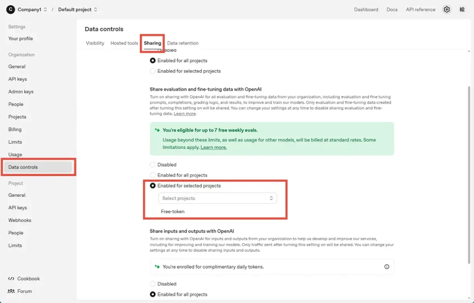
Task: Open the Cookbook link
Action: click(x=28, y=278)
